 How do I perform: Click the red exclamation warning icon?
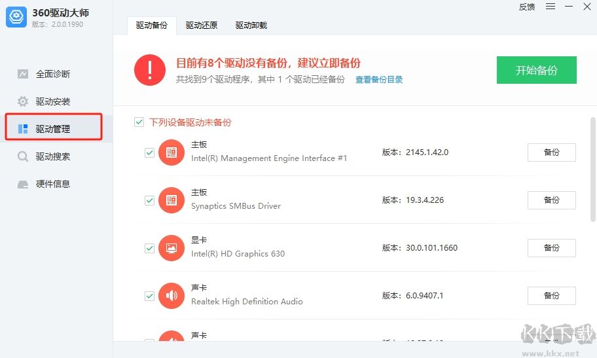tap(150, 69)
